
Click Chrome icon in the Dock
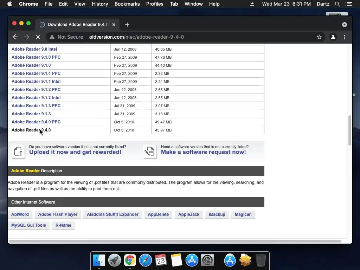(x=130, y=261)
